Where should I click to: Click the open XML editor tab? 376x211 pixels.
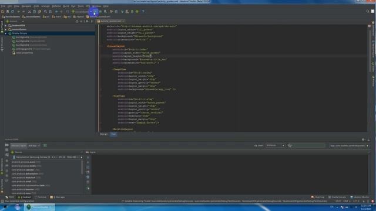click(x=110, y=21)
